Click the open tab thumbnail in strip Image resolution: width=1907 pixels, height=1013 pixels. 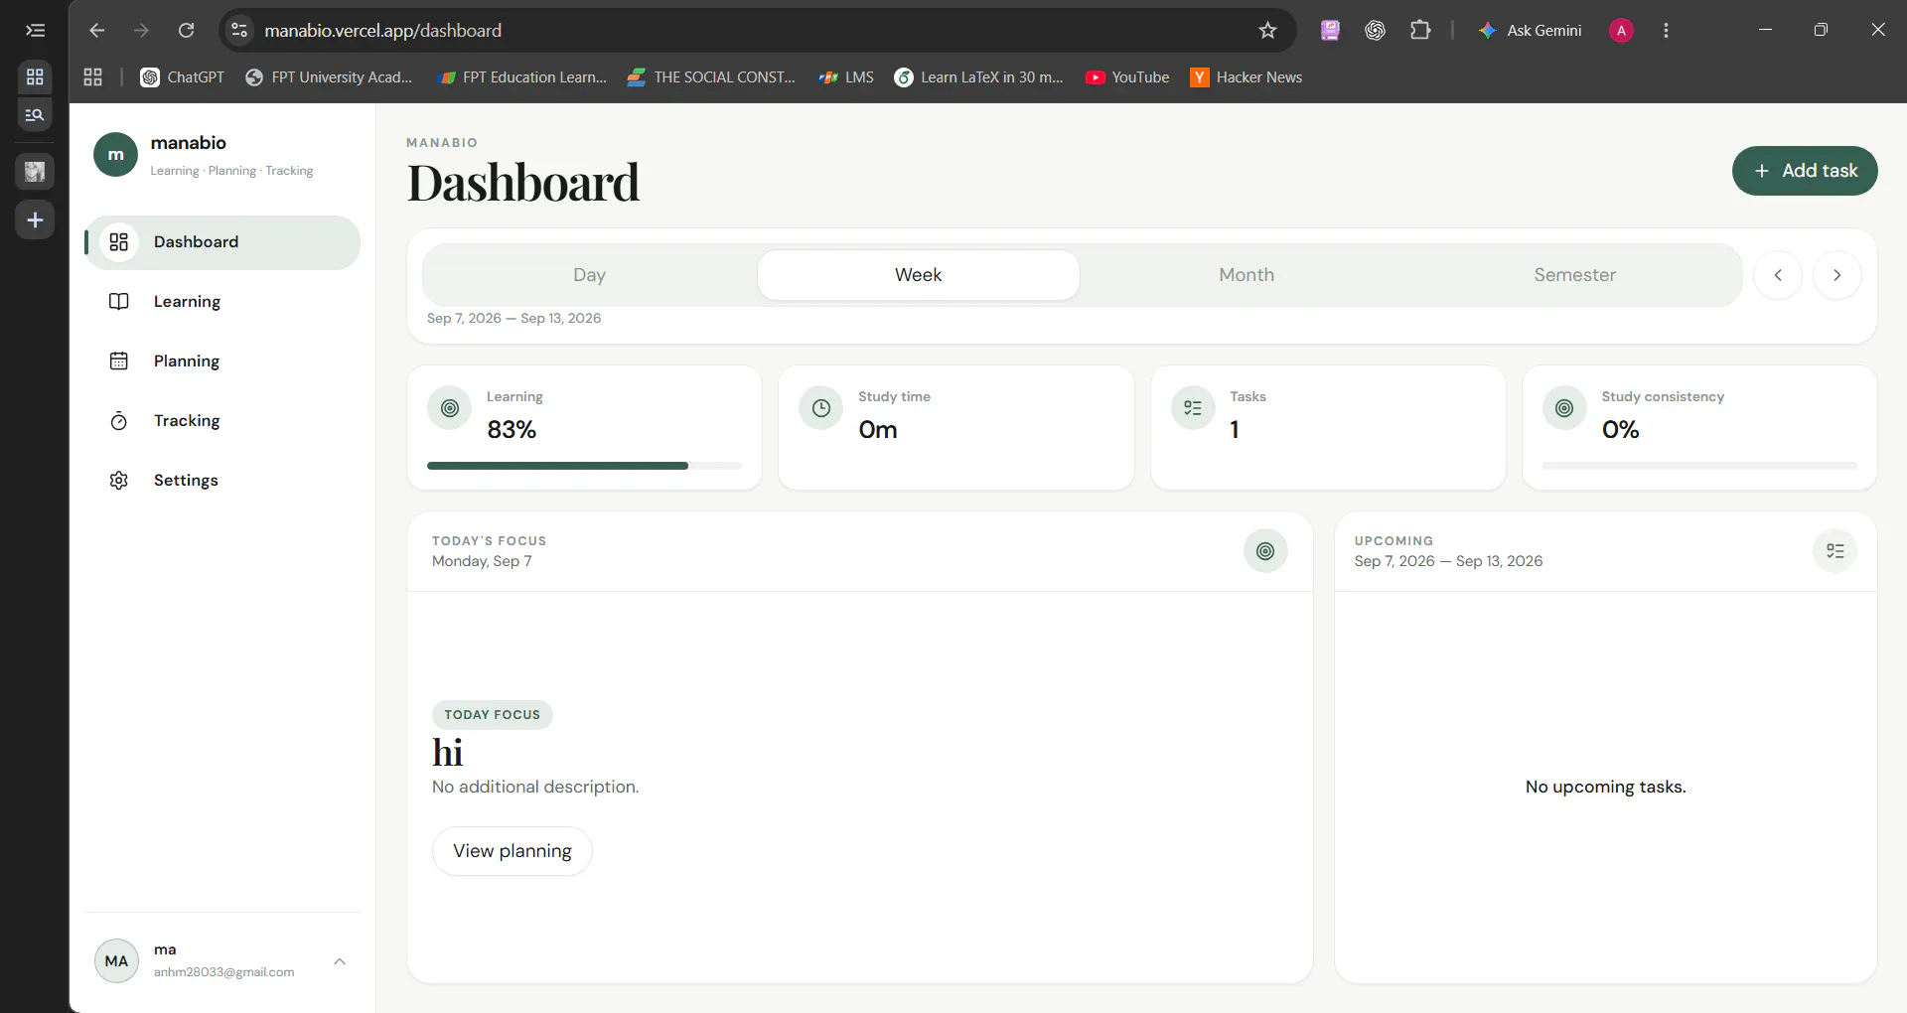click(x=35, y=171)
